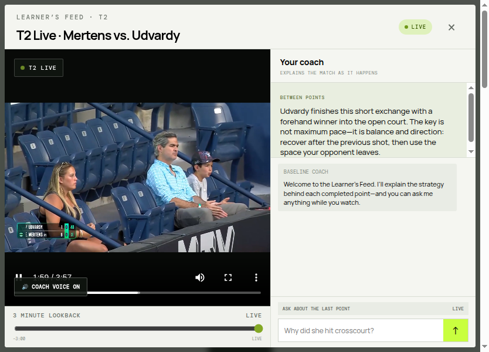This screenshot has width=489, height=352.
Task: Open the video more options menu
Action: pos(256,277)
